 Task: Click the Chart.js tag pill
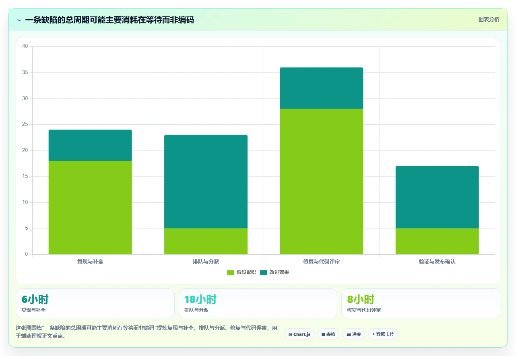[x=299, y=334]
